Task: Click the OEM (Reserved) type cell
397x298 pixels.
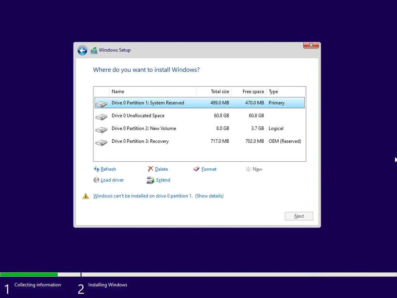Action: [x=285, y=141]
